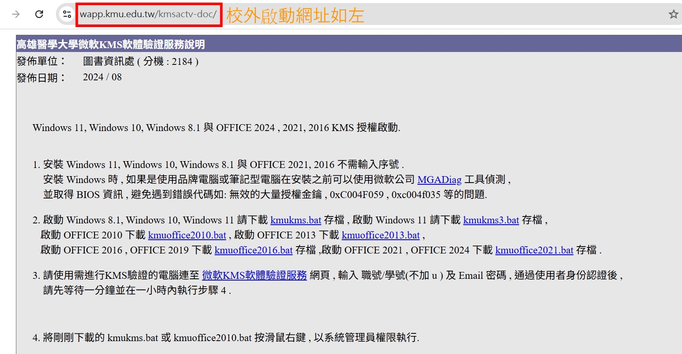
Task: Click the kmuoffice2013.bat download link
Action: point(381,235)
